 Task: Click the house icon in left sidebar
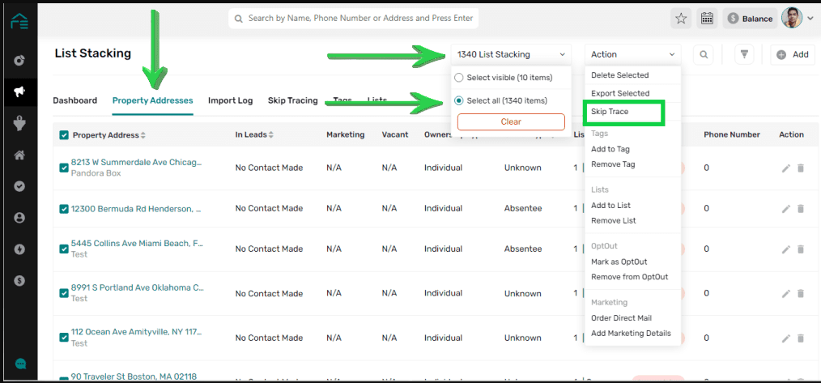tap(19, 155)
